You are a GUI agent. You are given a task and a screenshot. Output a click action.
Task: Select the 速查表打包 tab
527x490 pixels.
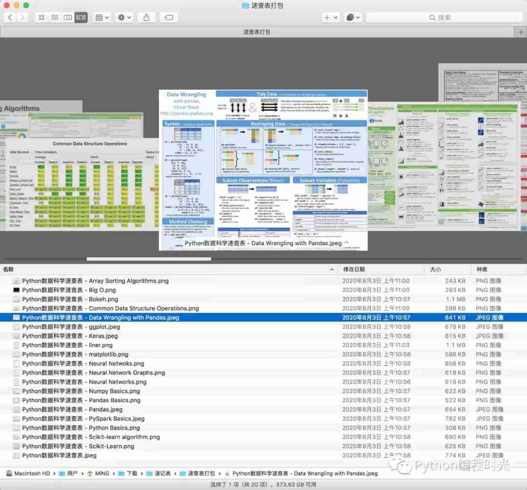[x=257, y=32]
